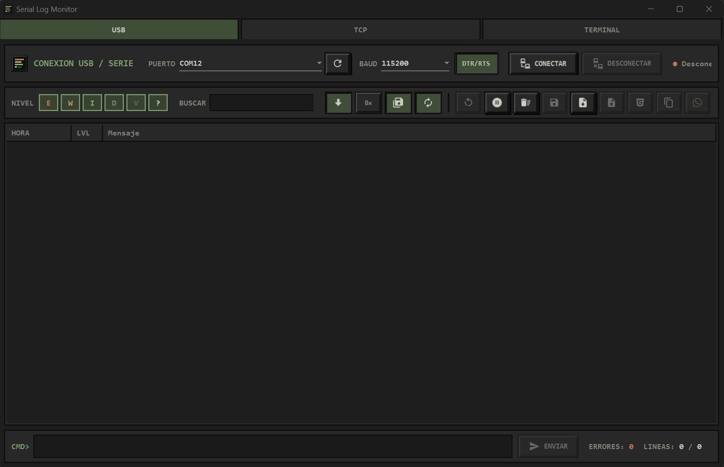The width and height of the screenshot is (724, 467).
Task: Click the DESCONECTAR button
Action: (622, 64)
